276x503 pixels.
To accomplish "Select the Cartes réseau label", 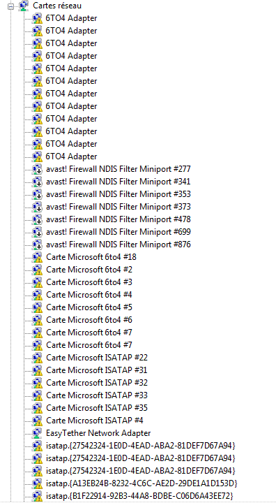I will (x=57, y=6).
